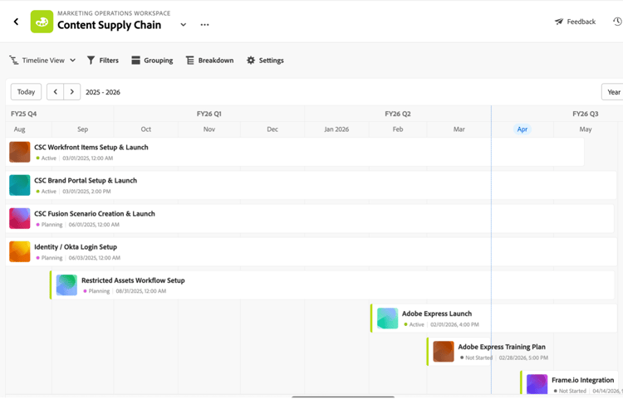This screenshot has height=399, width=623.
Task: Open the Frame.io Integration thumbnail
Action: coord(537,384)
